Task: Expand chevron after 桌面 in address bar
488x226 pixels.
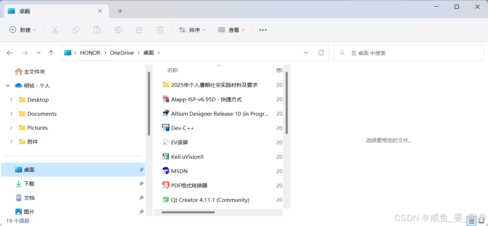Action: tap(158, 53)
